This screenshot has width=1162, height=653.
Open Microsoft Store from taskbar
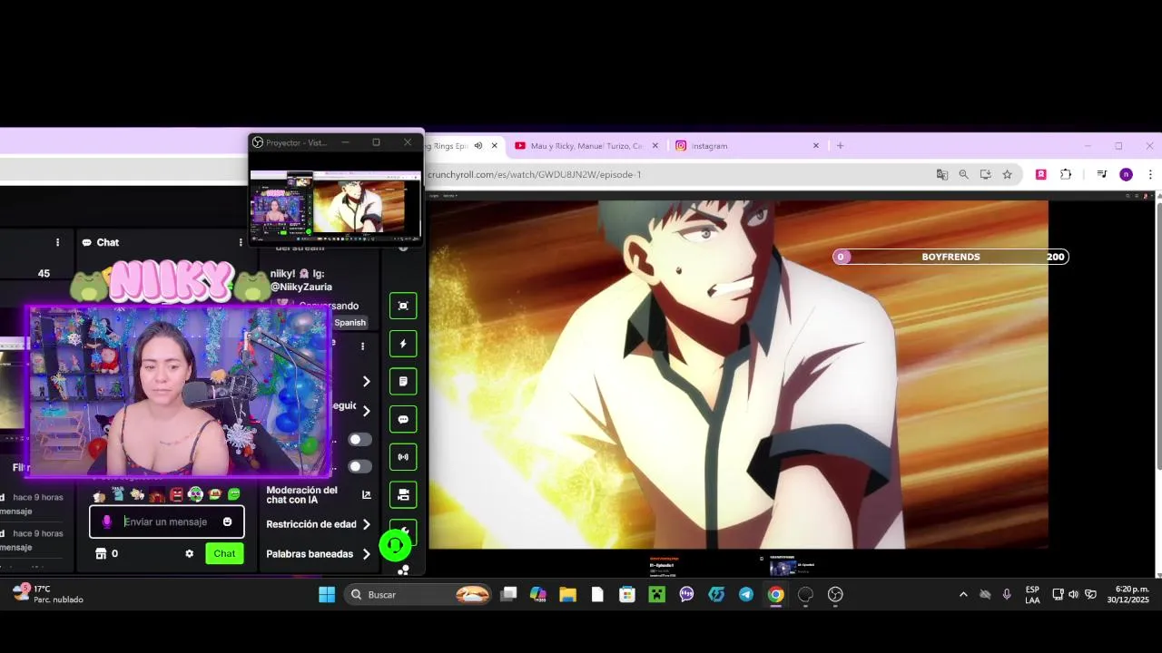tap(626, 594)
